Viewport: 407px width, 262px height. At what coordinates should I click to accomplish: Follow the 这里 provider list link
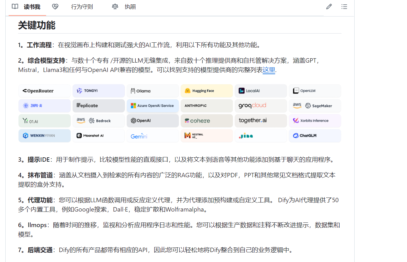(269, 70)
